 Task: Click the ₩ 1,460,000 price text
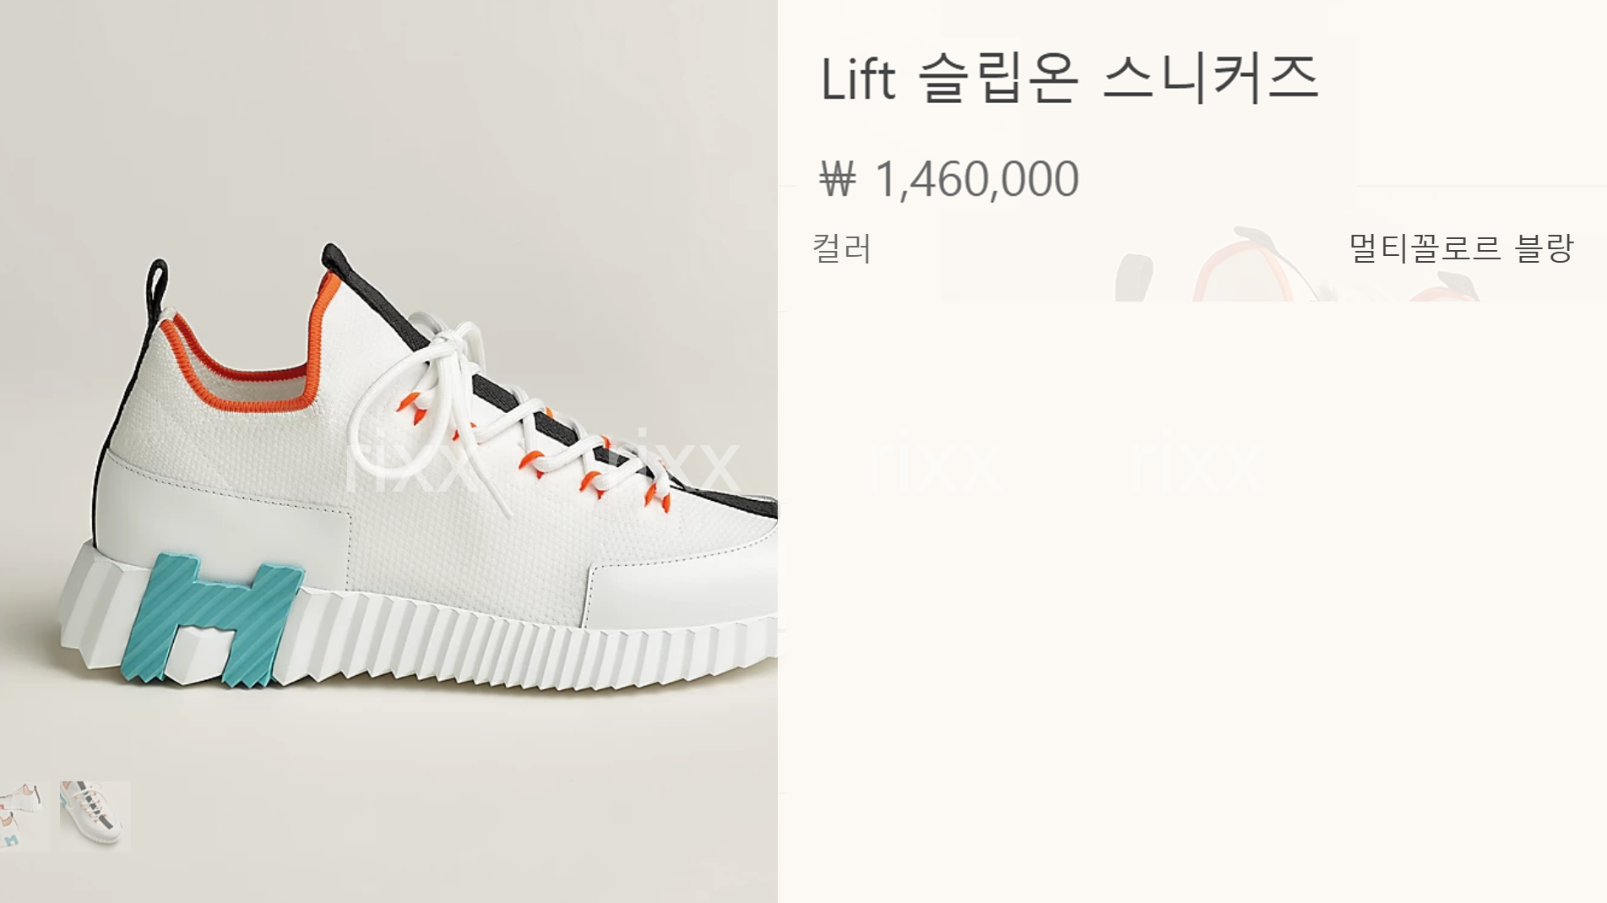coord(949,179)
